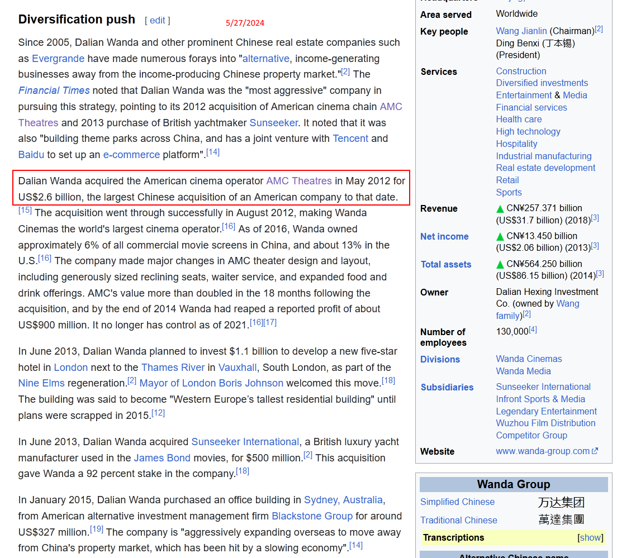
Task: Open the Infront Sports & Media link
Action: (540, 399)
